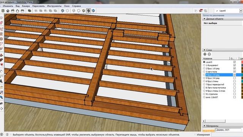Click the Eraser tool in left toolbar
Image resolution: width=243 pixels, height=137 pixels.
2,23
